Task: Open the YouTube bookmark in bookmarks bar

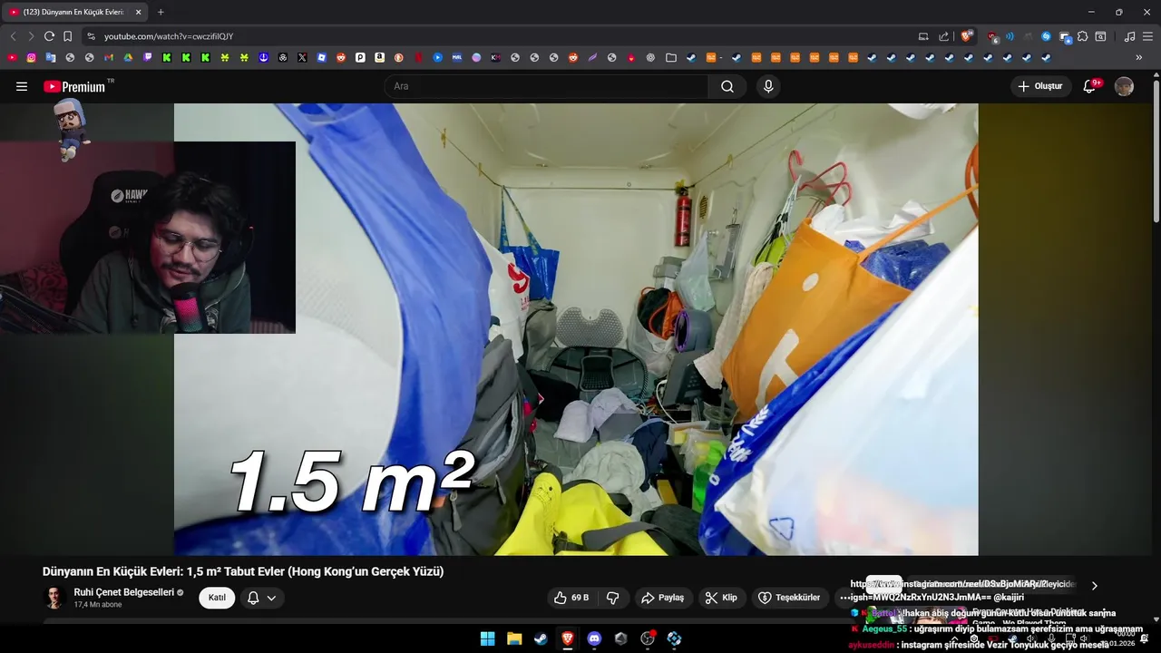Action: (x=12, y=57)
